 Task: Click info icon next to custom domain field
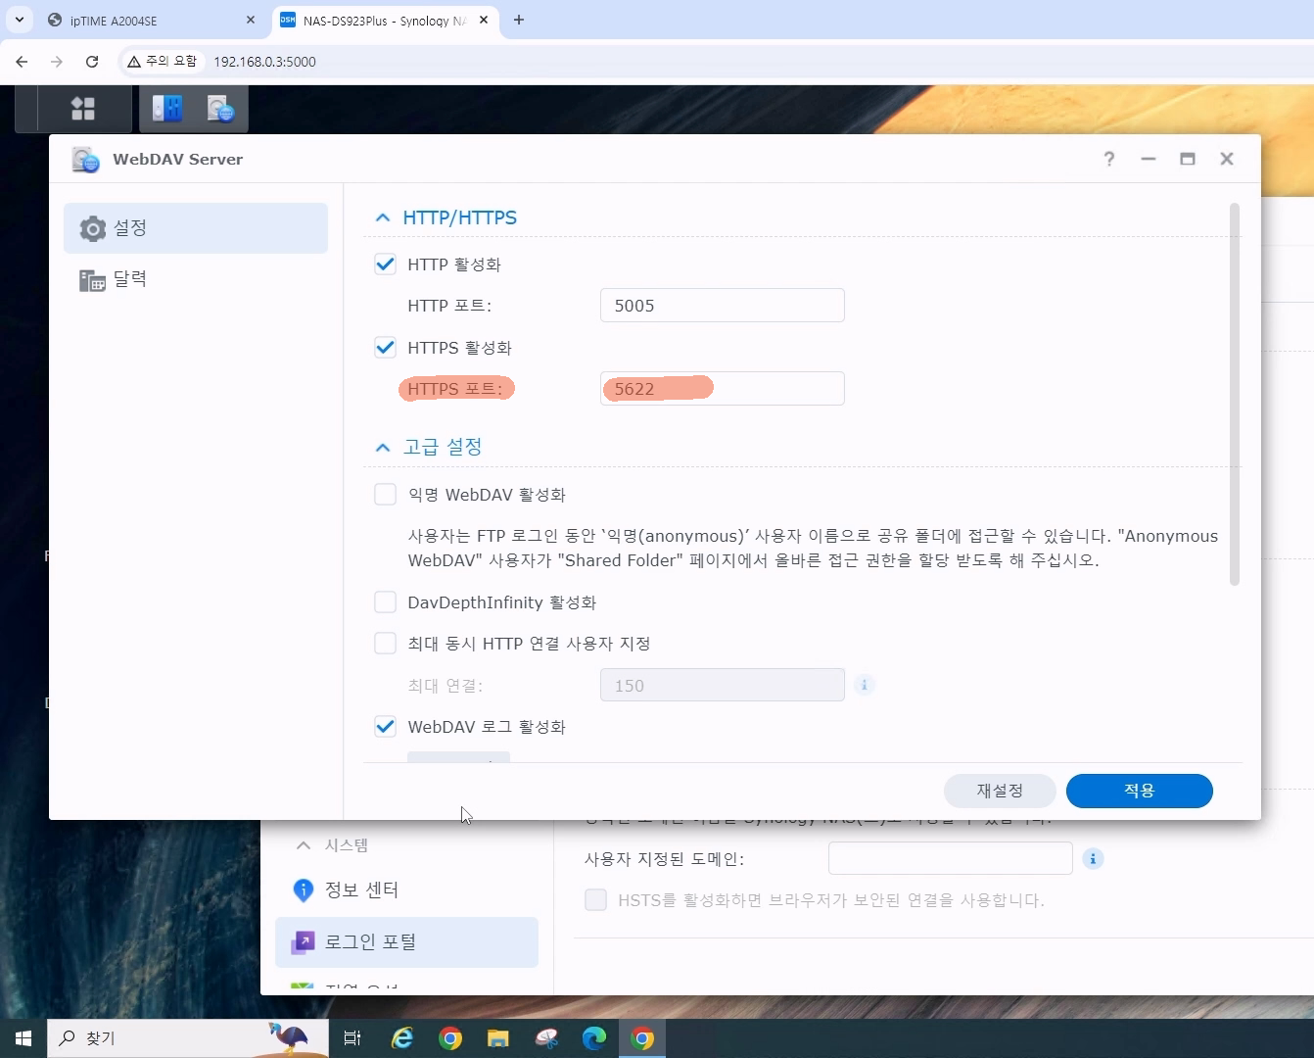coord(1093,859)
